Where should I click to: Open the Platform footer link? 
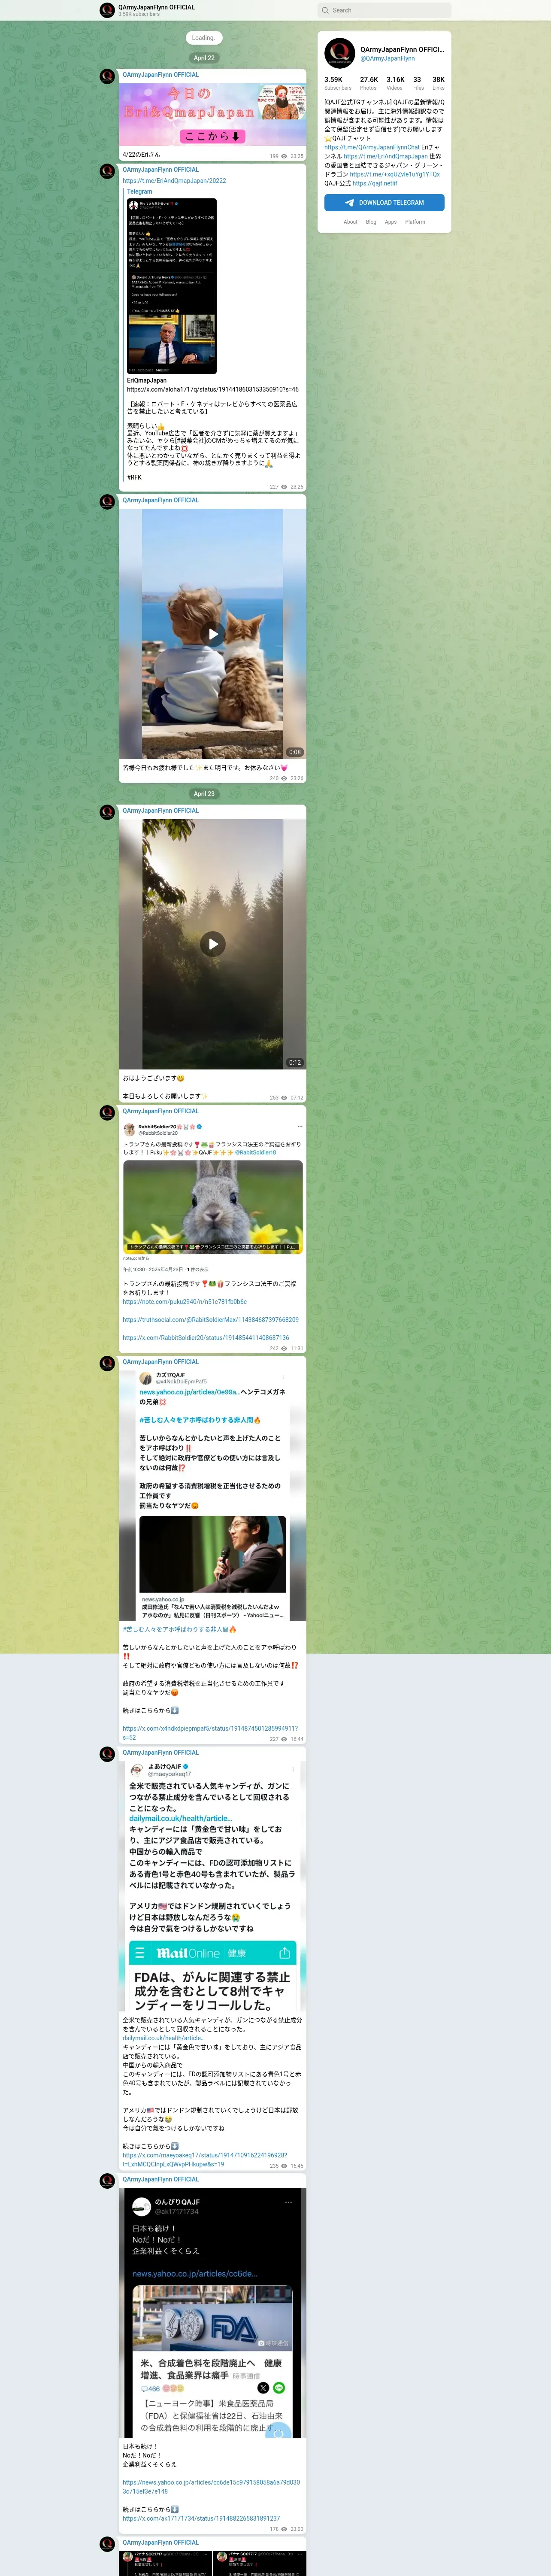[x=415, y=222]
